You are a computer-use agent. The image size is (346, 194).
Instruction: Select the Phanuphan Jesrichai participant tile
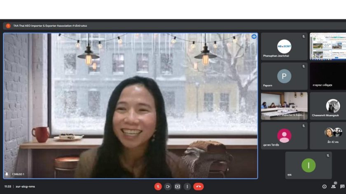click(284, 46)
